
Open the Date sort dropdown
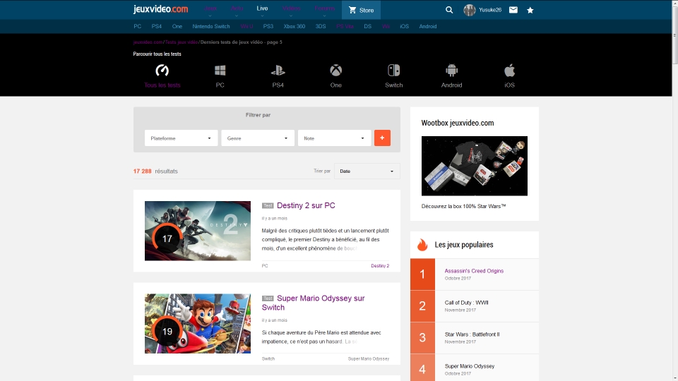(x=367, y=171)
